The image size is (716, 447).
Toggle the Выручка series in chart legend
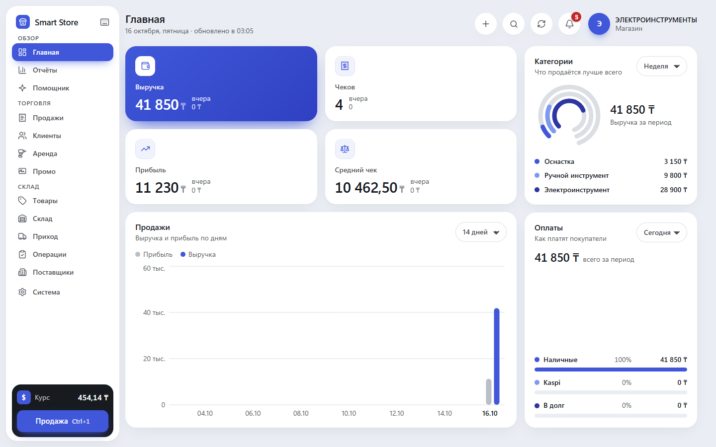[x=198, y=254]
